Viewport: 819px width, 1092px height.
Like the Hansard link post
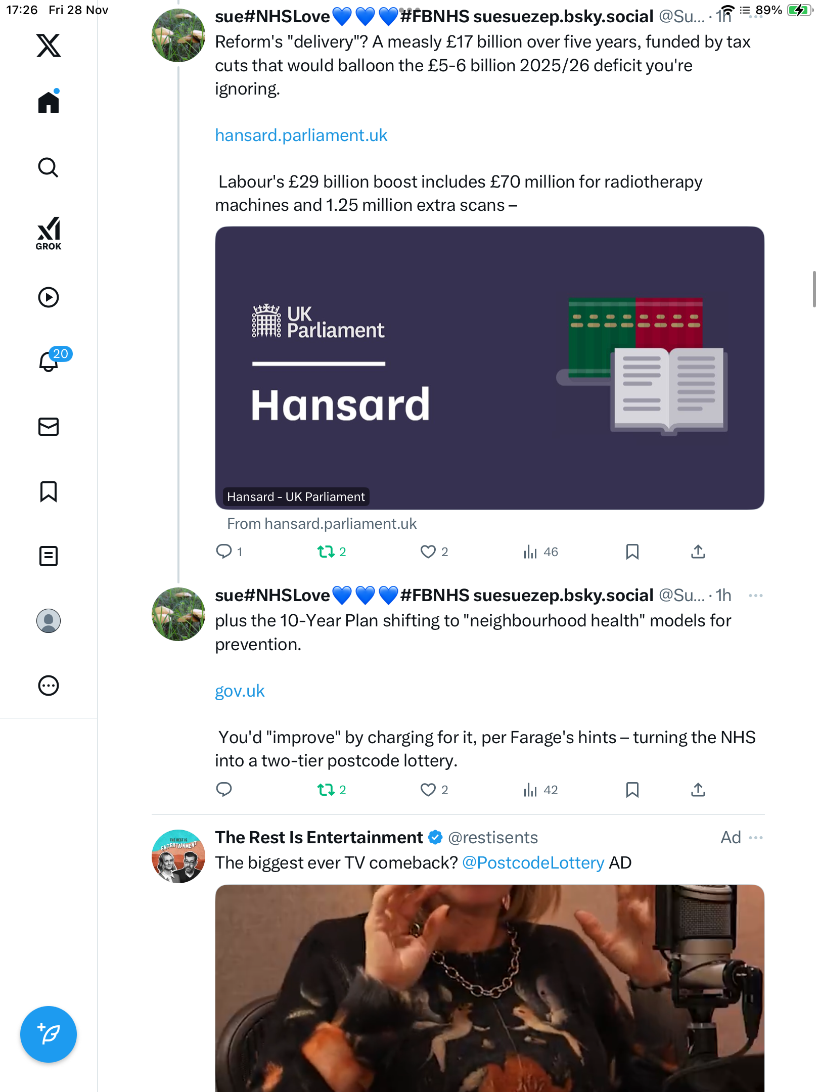coord(428,552)
